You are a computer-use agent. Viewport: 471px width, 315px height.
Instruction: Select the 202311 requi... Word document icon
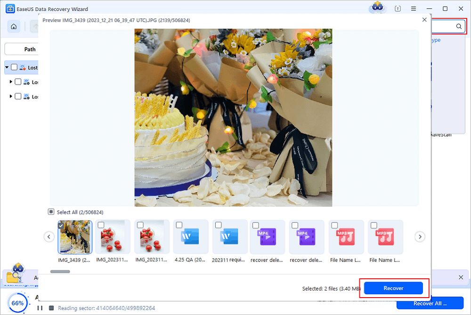[230, 236]
